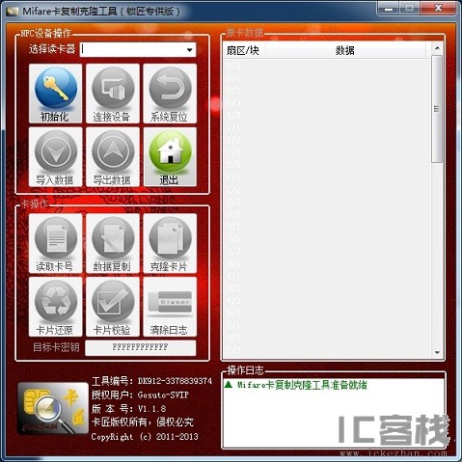
Task: Click the 卡匠 CardSmith logo image
Action: point(53,409)
